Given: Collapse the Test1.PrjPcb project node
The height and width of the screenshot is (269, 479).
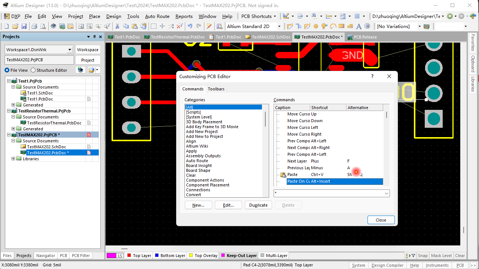Looking at the screenshot, I should tap(9, 81).
